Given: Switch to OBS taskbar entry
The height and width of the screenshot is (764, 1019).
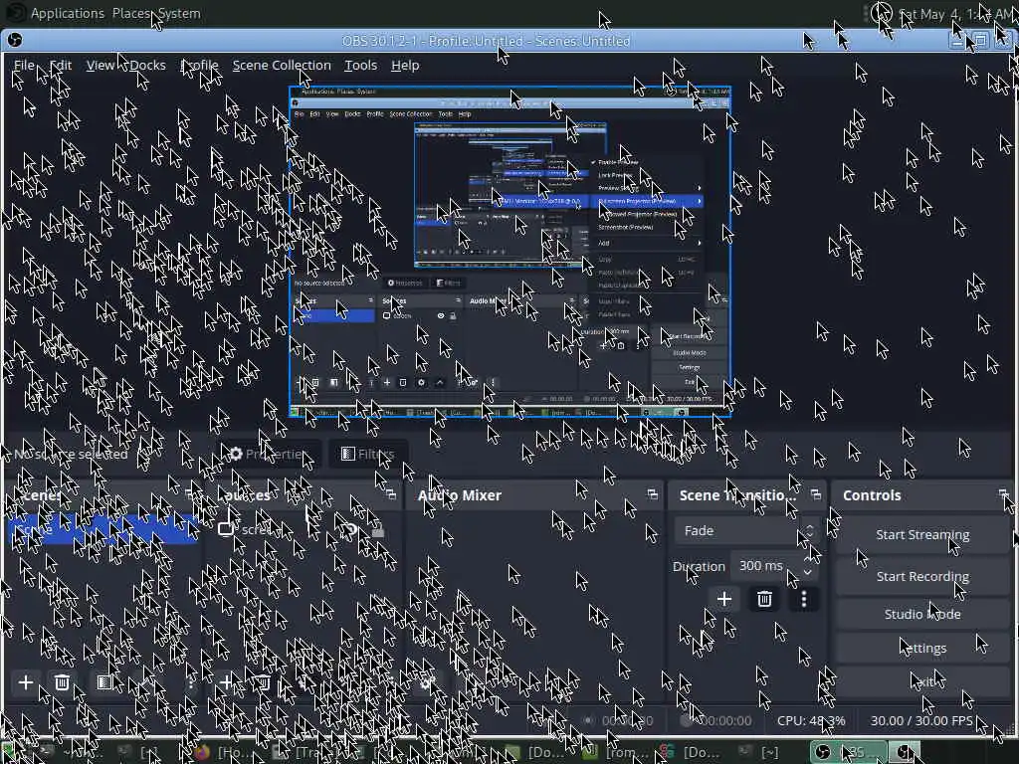Looking at the screenshot, I should [x=848, y=752].
